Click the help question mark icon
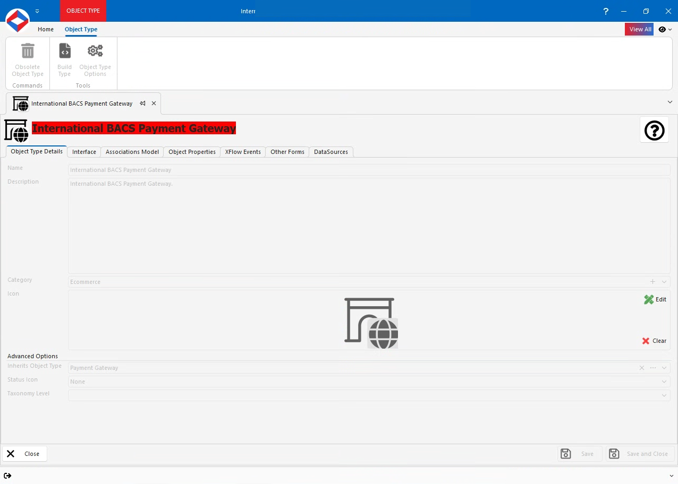 (654, 130)
